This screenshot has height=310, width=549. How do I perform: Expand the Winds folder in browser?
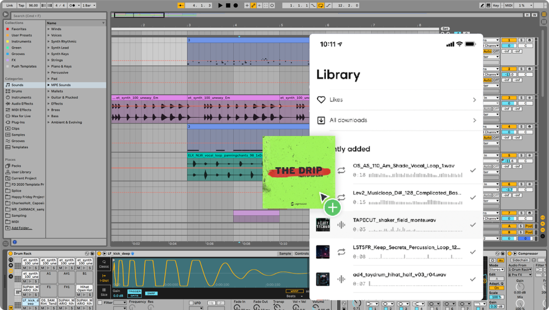pos(49,29)
